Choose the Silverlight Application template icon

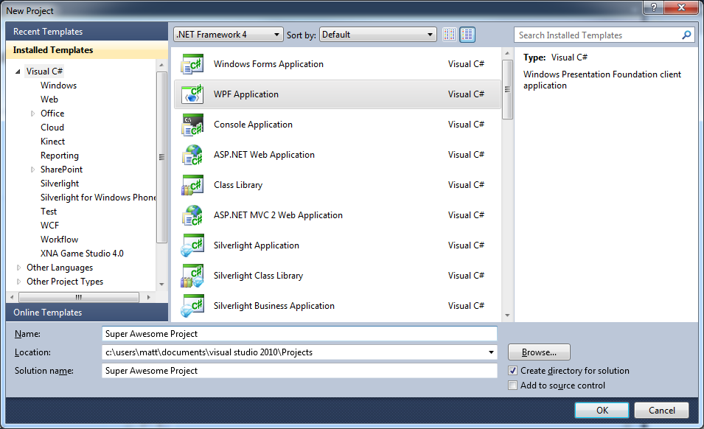coord(192,245)
